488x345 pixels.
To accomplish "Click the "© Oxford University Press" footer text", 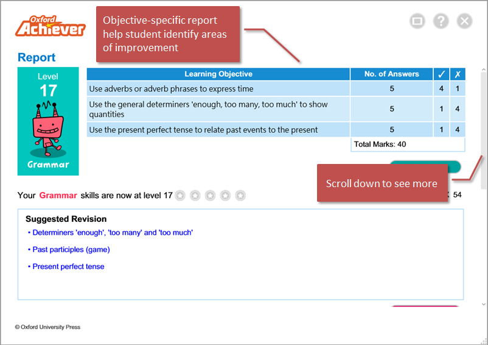I will [47, 327].
